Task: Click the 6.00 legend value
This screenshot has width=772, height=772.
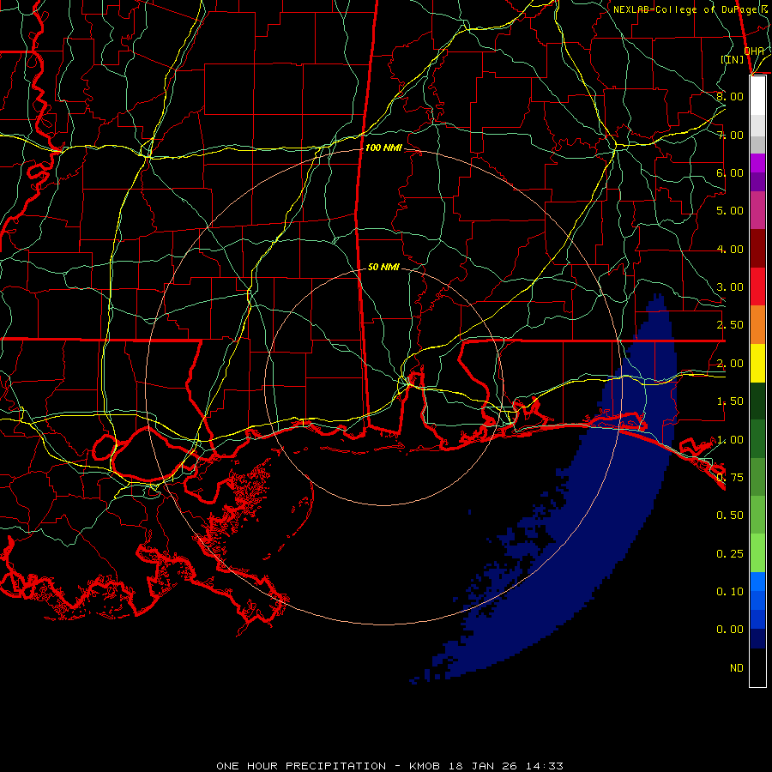Action: [x=730, y=172]
